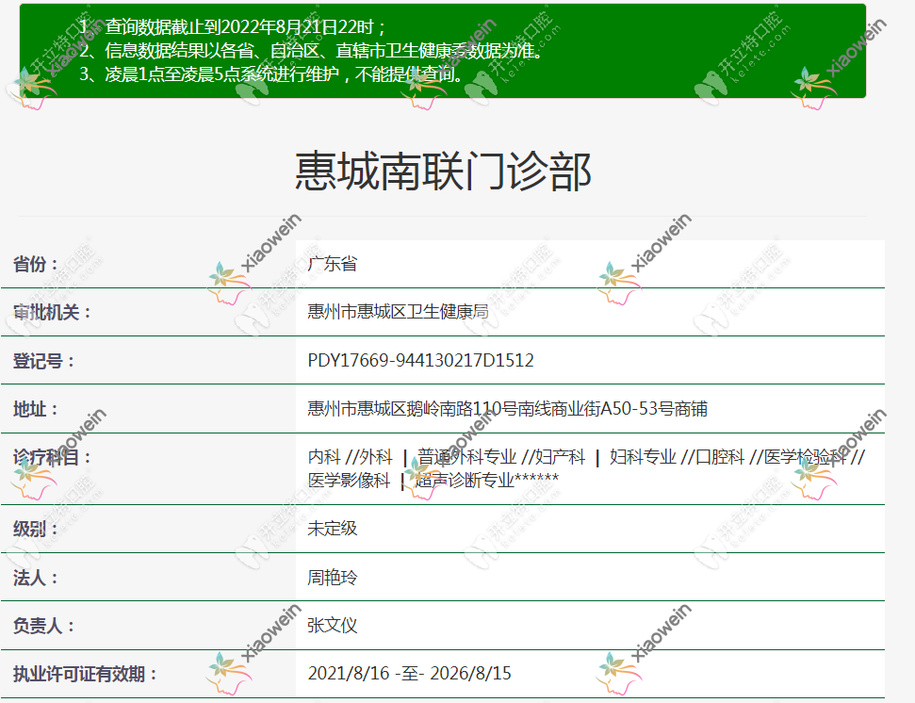
Task: Click the level value 未定级
Action: (332, 530)
